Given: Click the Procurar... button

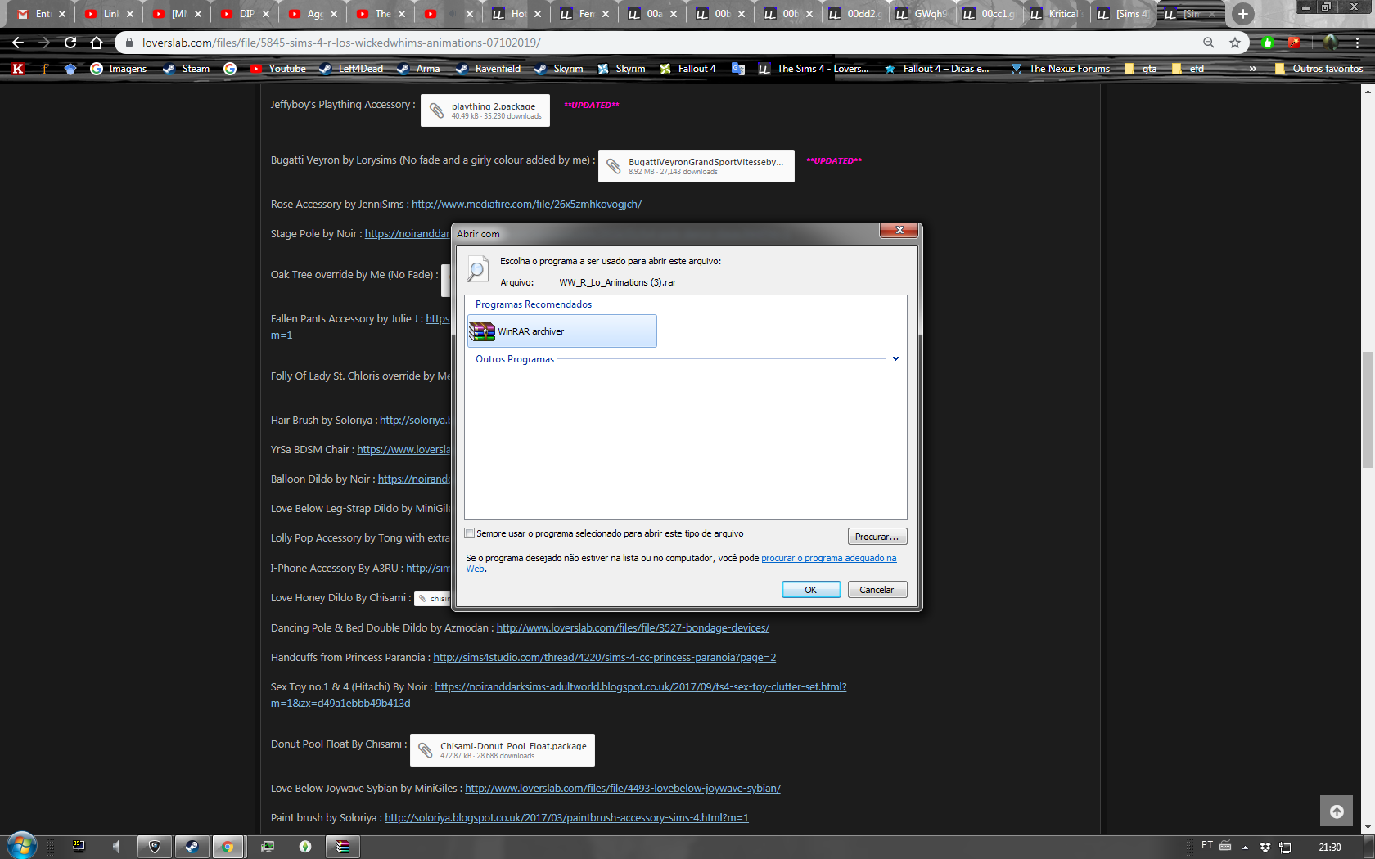Looking at the screenshot, I should 877,537.
